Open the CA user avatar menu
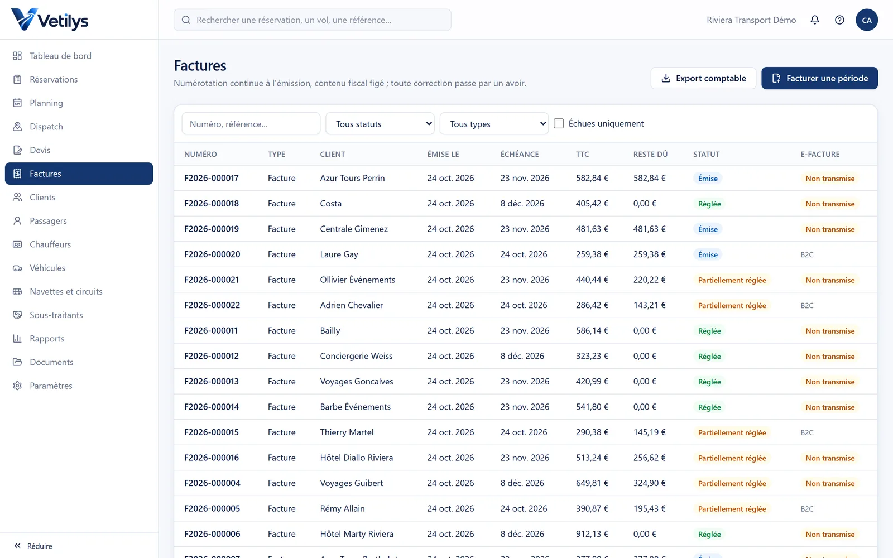 click(867, 20)
